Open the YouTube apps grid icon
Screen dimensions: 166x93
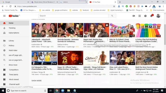pos(140,16)
